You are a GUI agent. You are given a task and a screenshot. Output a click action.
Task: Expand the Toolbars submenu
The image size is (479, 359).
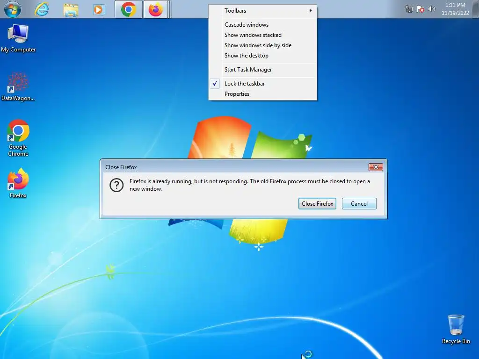pyautogui.click(x=263, y=11)
